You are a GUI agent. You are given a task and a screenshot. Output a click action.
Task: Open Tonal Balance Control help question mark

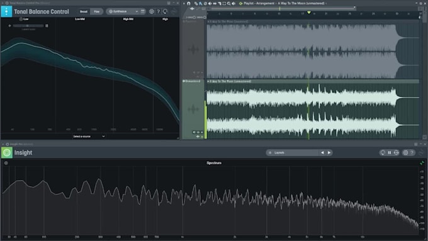159,11
